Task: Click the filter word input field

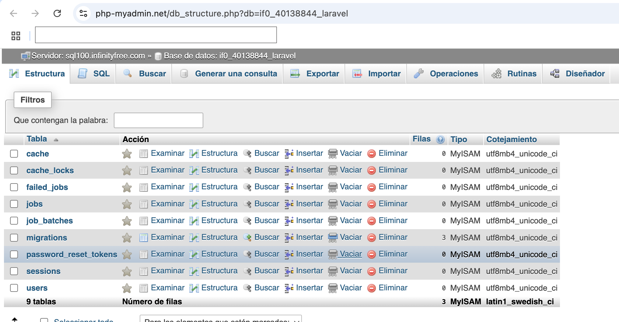Action: (158, 120)
